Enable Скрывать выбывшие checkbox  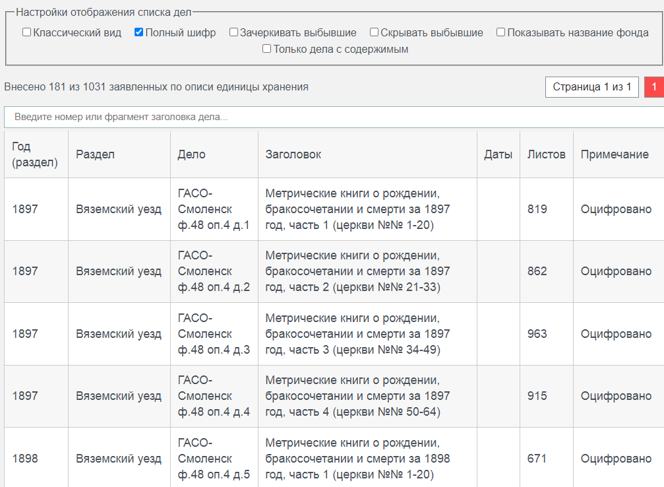click(x=374, y=32)
